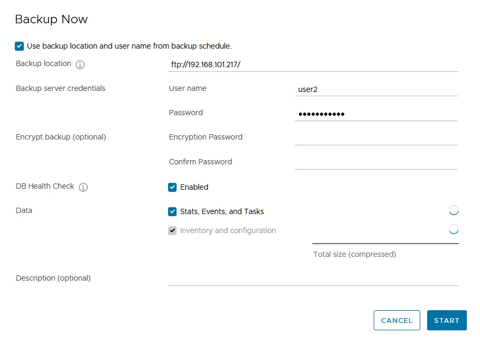
Task: Click into the Confirm Password field
Action: [x=376, y=162]
